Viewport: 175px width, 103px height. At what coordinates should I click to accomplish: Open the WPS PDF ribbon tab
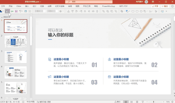123,6
